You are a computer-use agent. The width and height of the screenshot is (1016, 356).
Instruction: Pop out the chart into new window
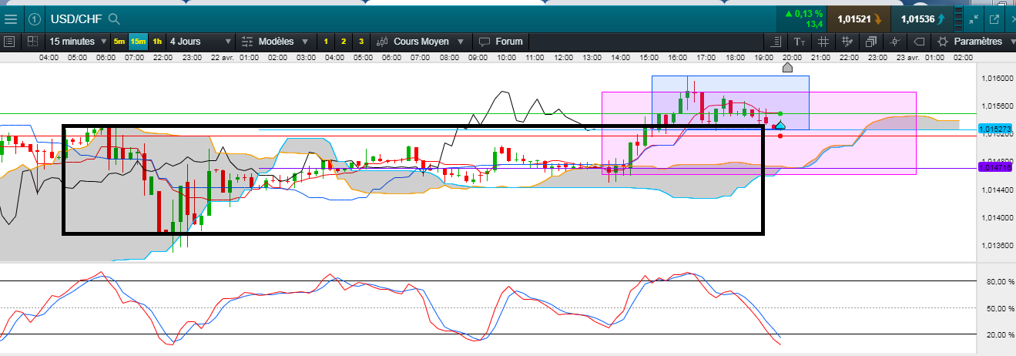click(x=994, y=18)
